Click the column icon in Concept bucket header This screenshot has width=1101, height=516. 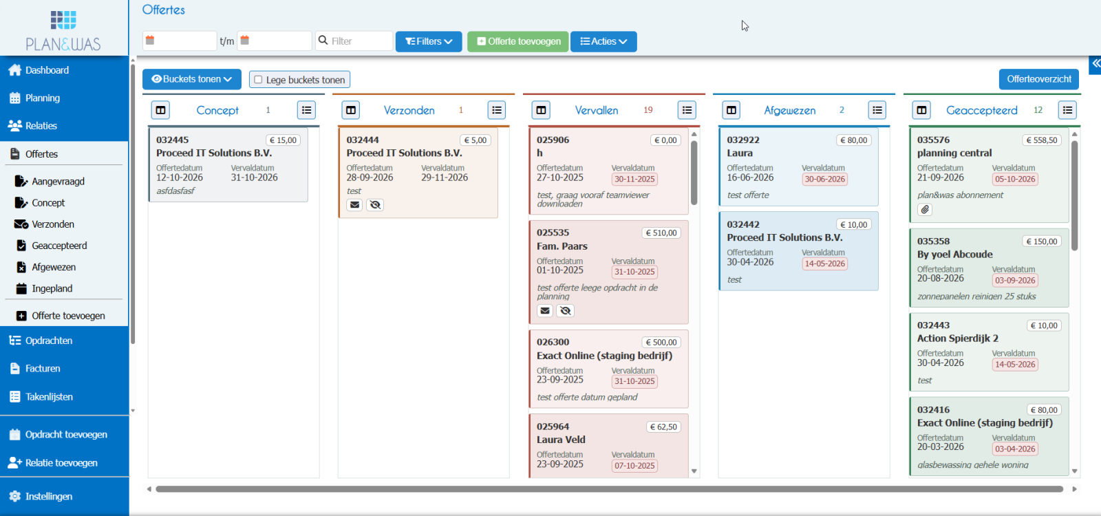[x=160, y=110]
